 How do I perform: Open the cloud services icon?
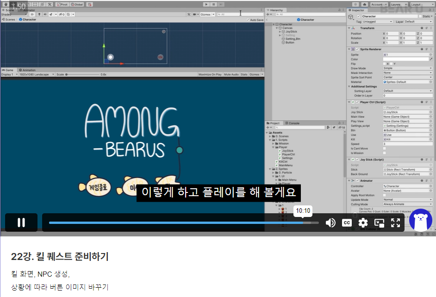coord(365,5)
